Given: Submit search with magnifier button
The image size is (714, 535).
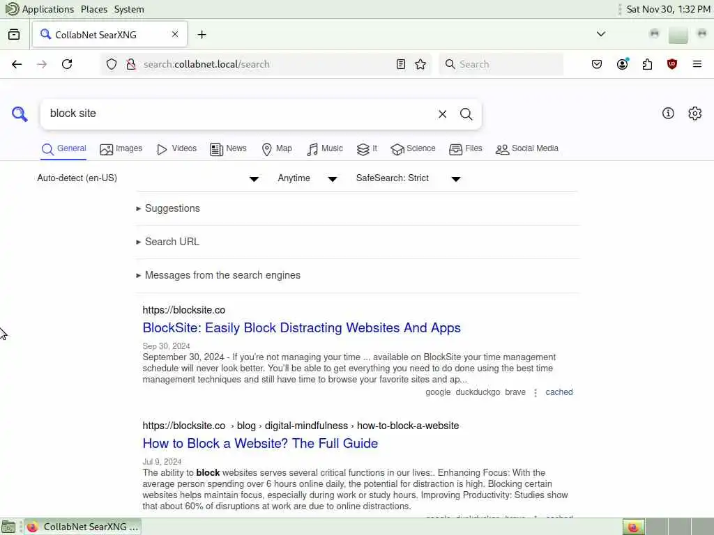Looking at the screenshot, I should (x=466, y=114).
